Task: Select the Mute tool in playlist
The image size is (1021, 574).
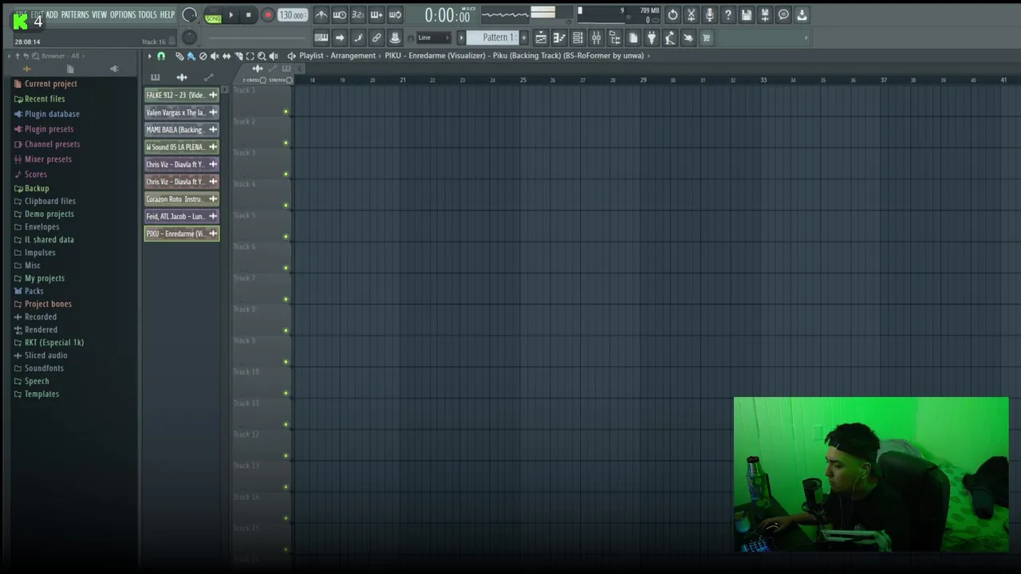Action: (215, 56)
